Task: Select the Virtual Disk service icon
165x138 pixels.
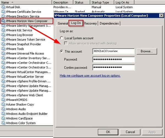Action: click(x=3, y=7)
